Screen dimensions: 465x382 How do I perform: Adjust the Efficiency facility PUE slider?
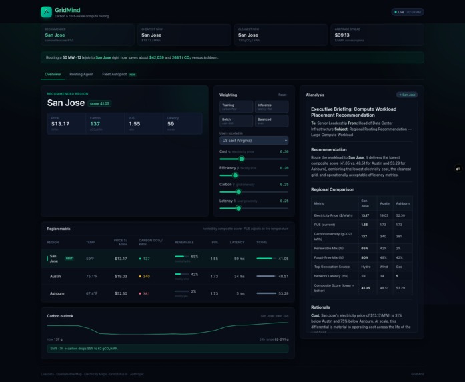[254, 175]
